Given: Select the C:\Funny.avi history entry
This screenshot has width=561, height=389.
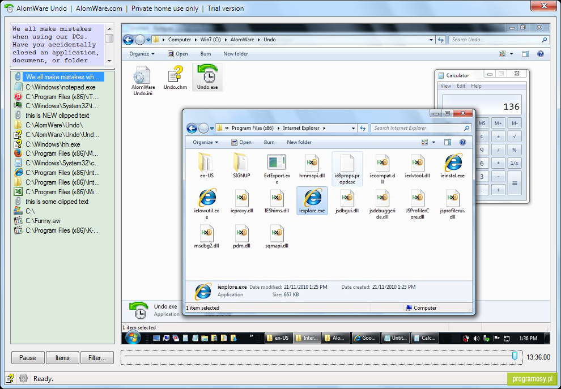Looking at the screenshot, I should 43,221.
